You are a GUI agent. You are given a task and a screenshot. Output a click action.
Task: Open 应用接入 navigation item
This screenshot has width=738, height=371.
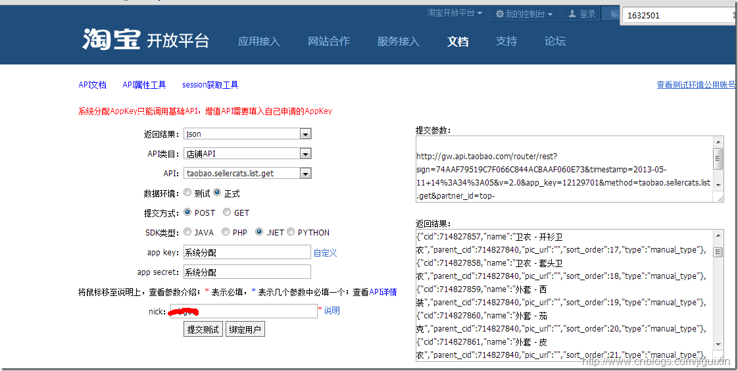[259, 41]
